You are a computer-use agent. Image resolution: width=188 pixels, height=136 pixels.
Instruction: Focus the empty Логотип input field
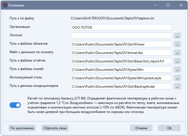tap(121, 36)
